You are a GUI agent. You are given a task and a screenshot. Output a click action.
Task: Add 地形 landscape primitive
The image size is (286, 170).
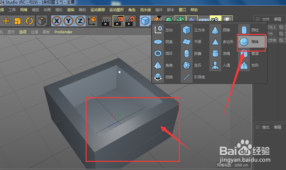250,65
